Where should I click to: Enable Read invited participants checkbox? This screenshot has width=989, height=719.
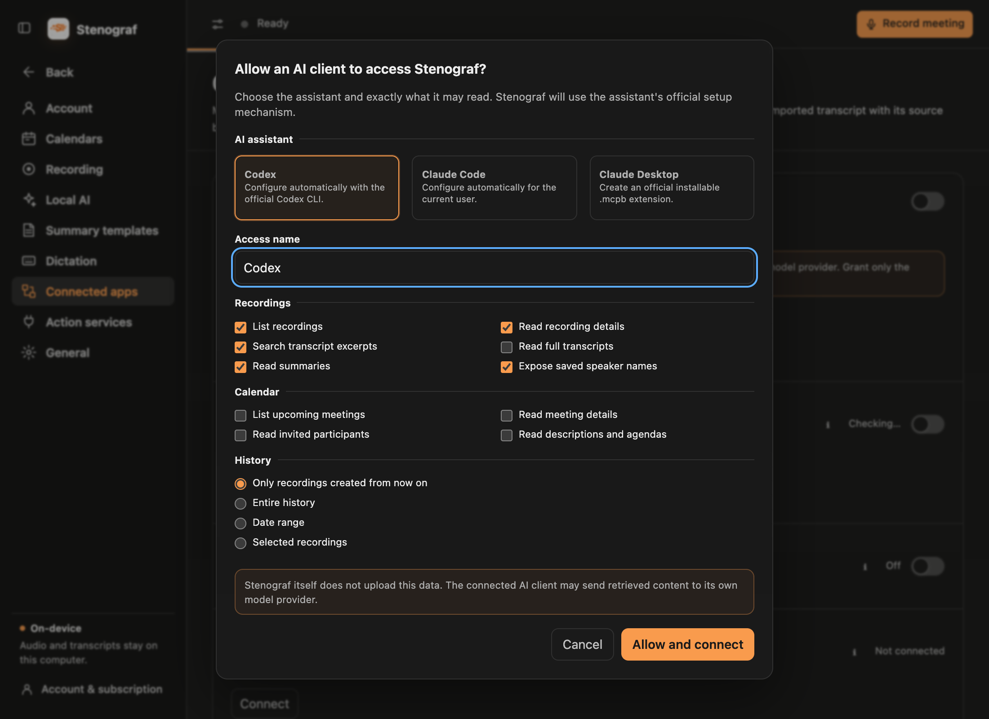point(241,435)
